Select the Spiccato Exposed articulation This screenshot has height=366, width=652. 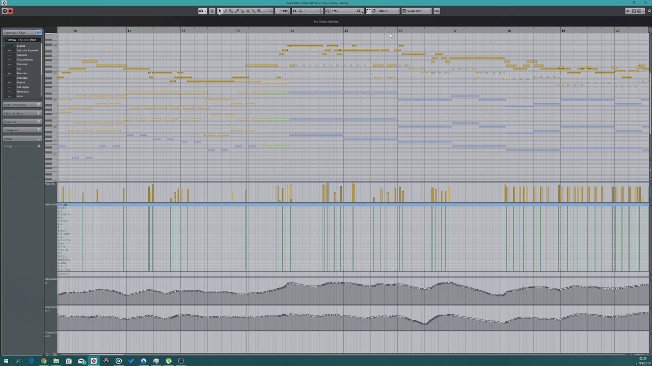pyautogui.click(x=27, y=50)
